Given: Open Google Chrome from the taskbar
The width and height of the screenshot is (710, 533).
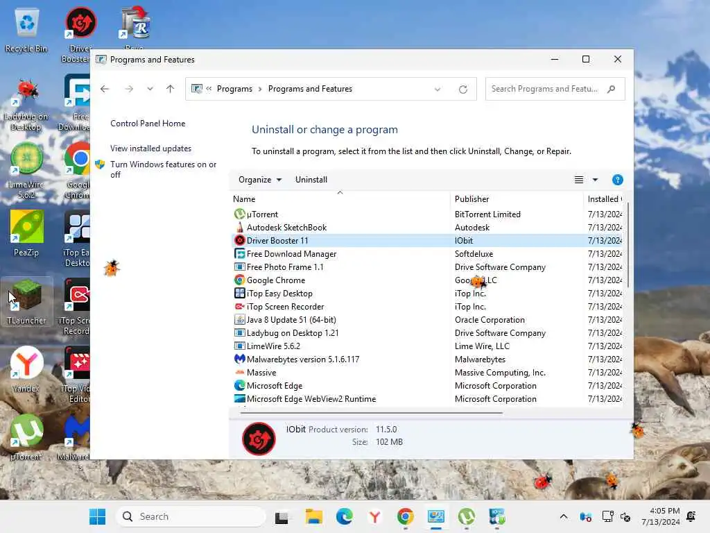Looking at the screenshot, I should pos(405,516).
